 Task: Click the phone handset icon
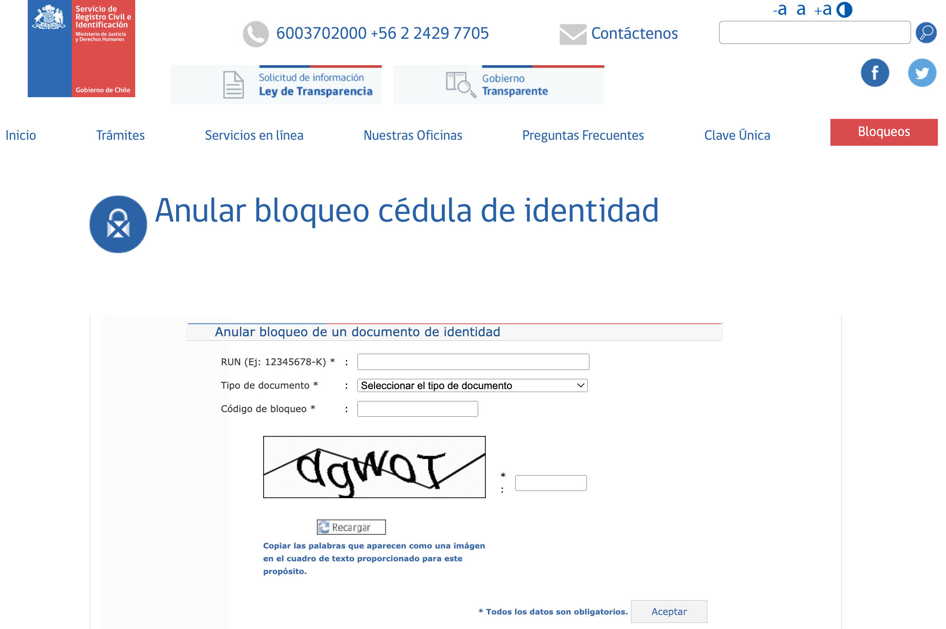(256, 34)
